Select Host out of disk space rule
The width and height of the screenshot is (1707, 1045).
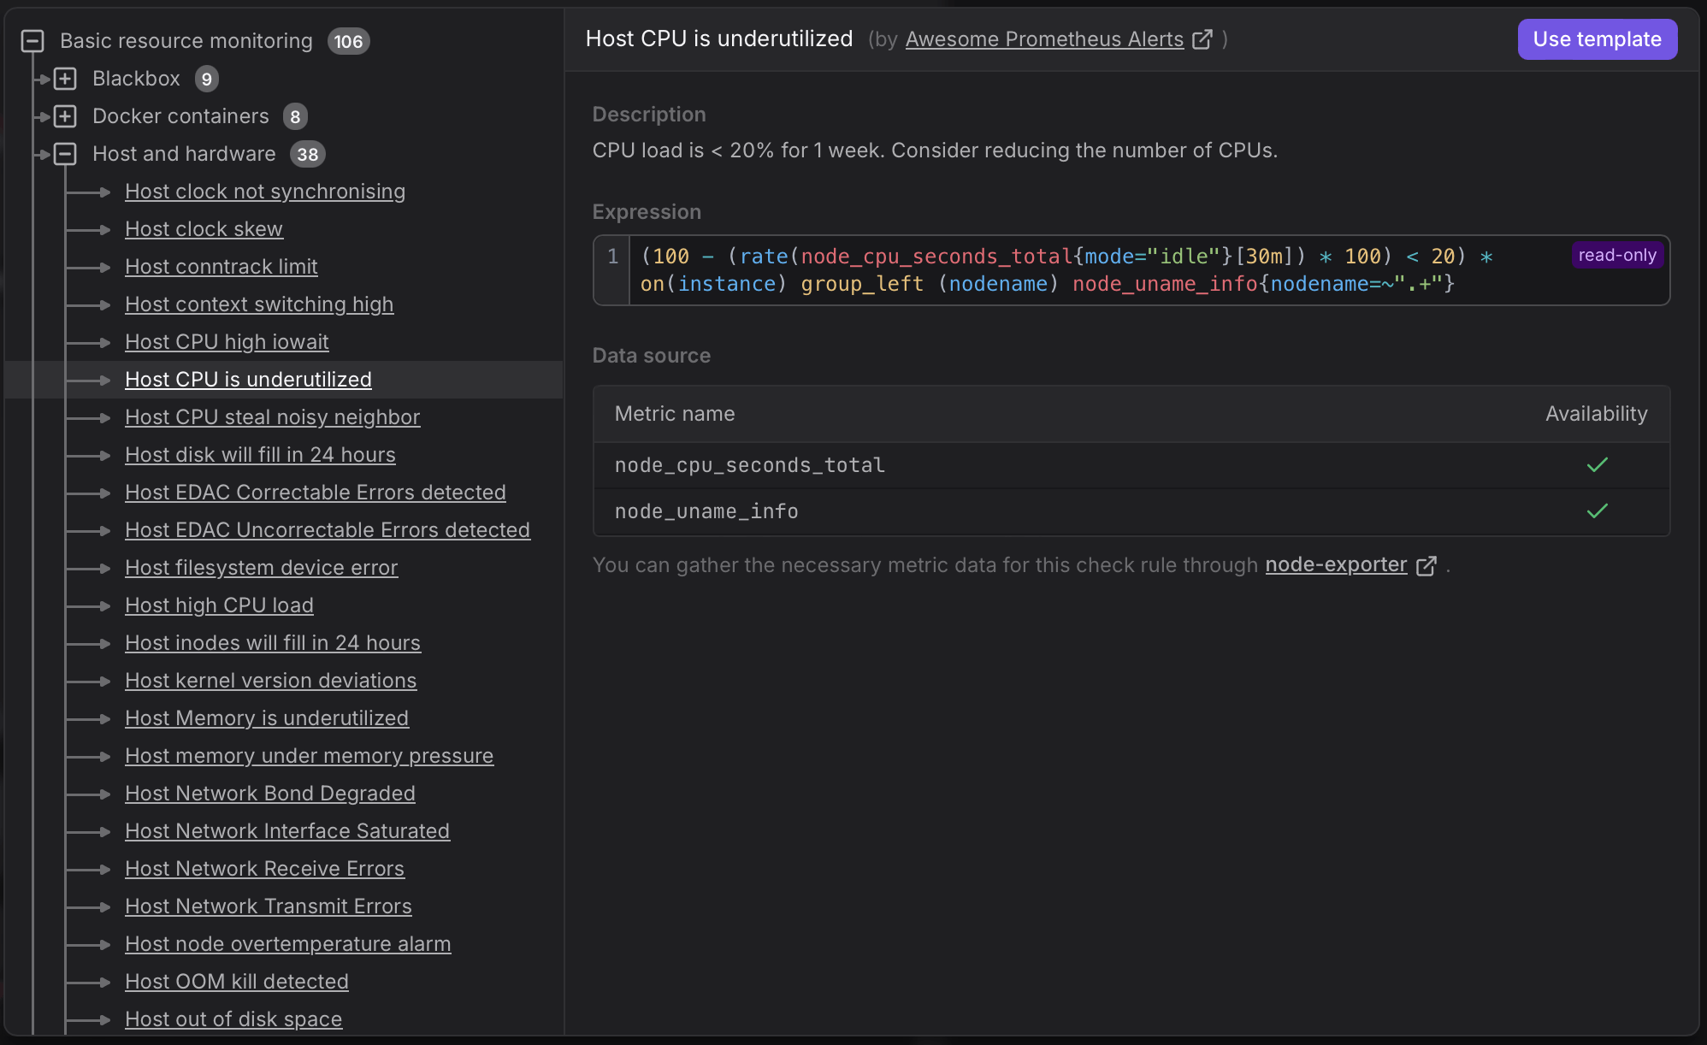(x=233, y=1019)
